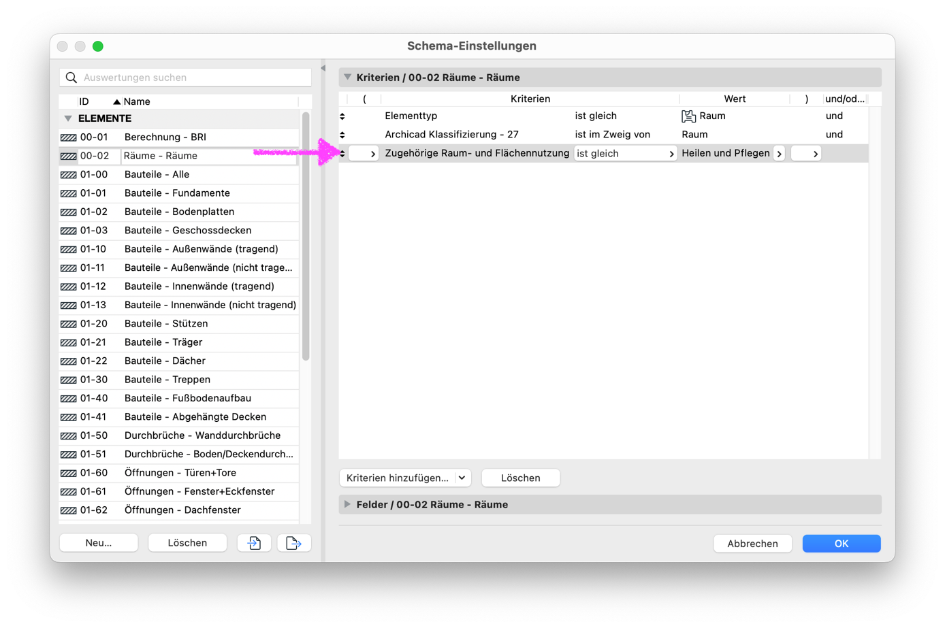Click the search magnifier icon
The width and height of the screenshot is (945, 628).
point(71,78)
